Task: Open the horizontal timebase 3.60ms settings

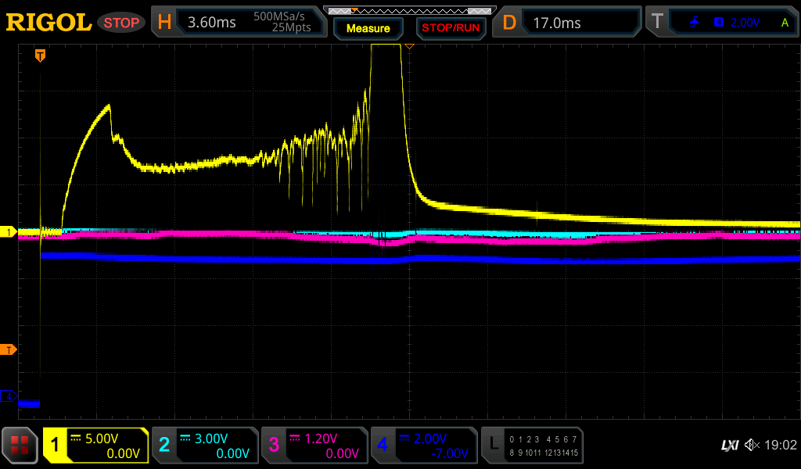Action: [239, 23]
